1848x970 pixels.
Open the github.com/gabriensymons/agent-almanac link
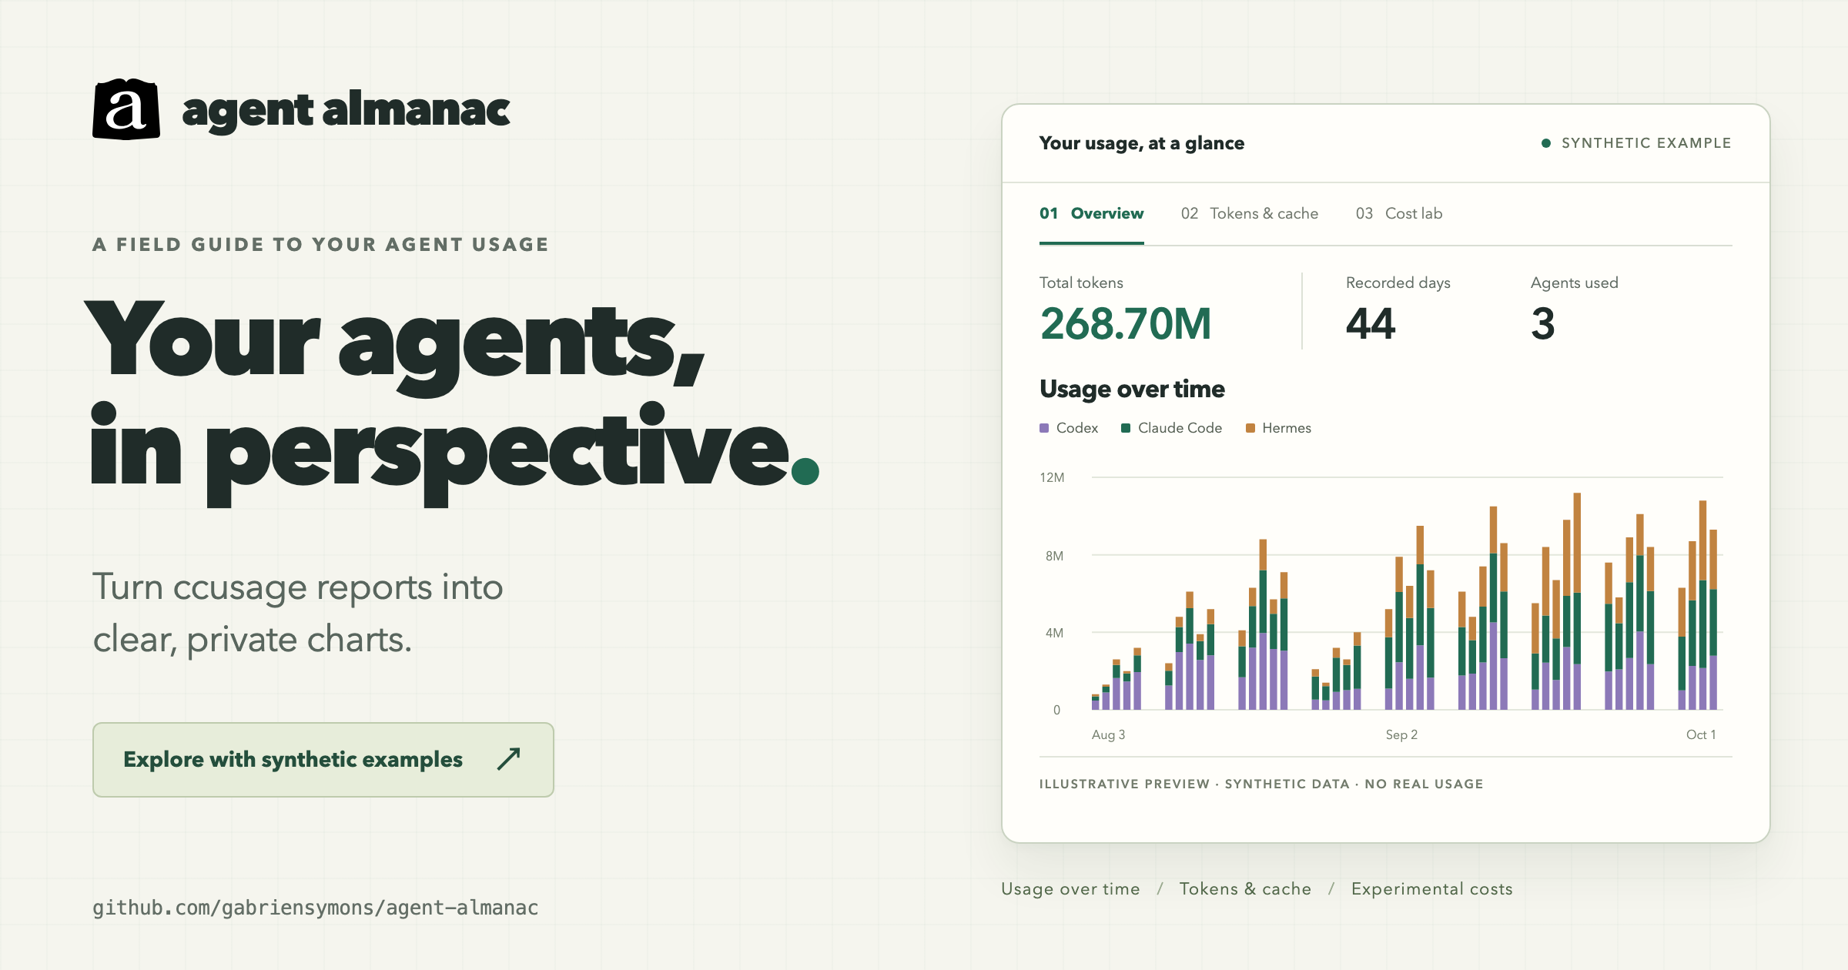(x=316, y=908)
